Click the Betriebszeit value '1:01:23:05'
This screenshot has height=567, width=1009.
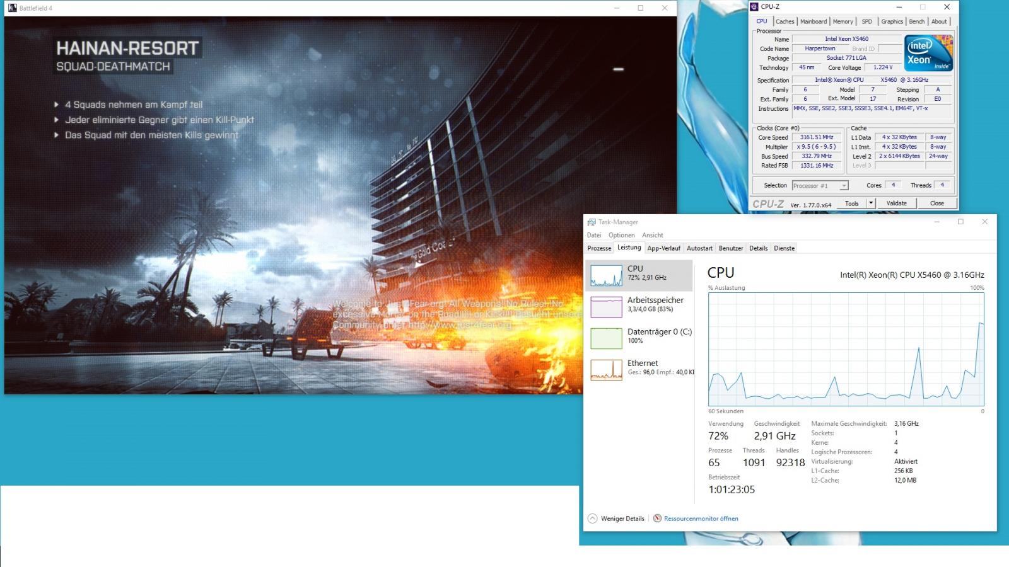click(x=732, y=490)
